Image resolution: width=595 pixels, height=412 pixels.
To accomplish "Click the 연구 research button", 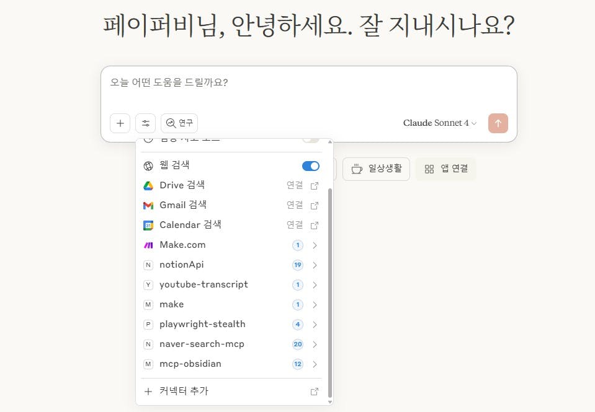I will point(179,123).
